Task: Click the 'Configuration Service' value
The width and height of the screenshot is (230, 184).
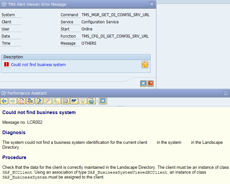Action: click(100, 22)
